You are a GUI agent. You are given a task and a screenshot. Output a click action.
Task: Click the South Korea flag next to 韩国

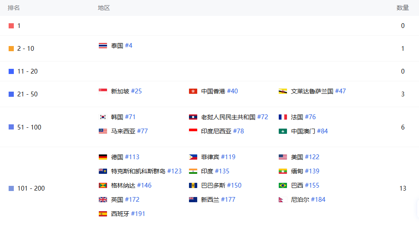103,117
